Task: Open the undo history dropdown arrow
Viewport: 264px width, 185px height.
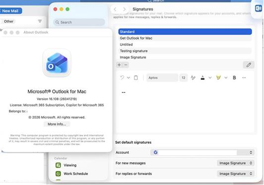Action: pos(129,78)
